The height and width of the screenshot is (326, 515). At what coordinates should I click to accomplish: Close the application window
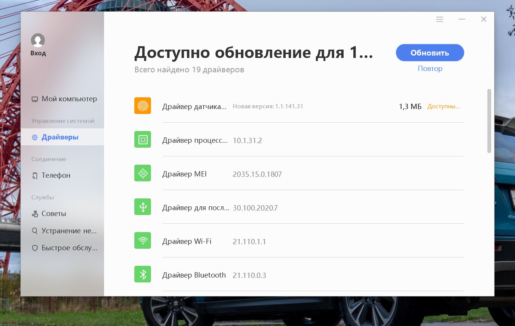pyautogui.click(x=484, y=19)
